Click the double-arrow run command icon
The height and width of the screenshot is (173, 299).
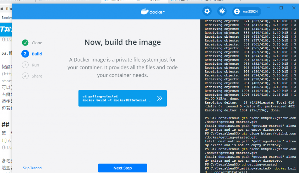click(x=160, y=98)
